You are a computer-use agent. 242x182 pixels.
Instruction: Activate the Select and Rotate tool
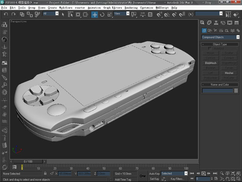click(102, 15)
